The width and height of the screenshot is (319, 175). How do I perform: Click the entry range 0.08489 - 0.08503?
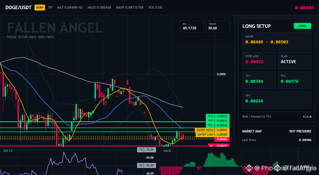[267, 42]
